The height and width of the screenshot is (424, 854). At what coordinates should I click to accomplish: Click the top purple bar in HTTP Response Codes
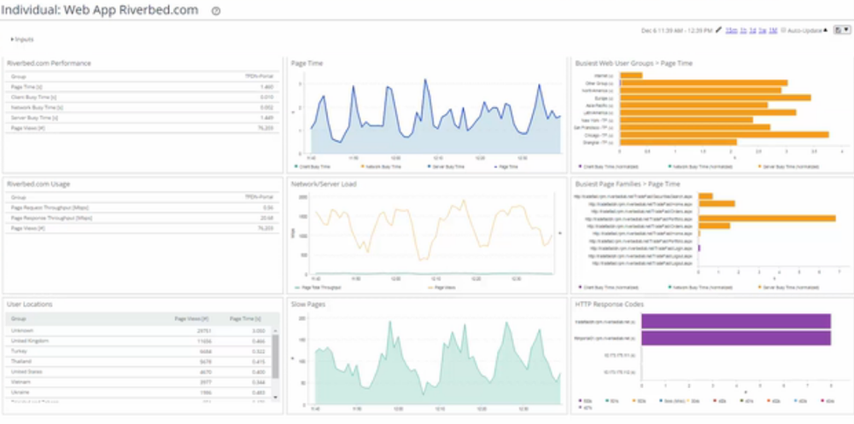click(736, 322)
